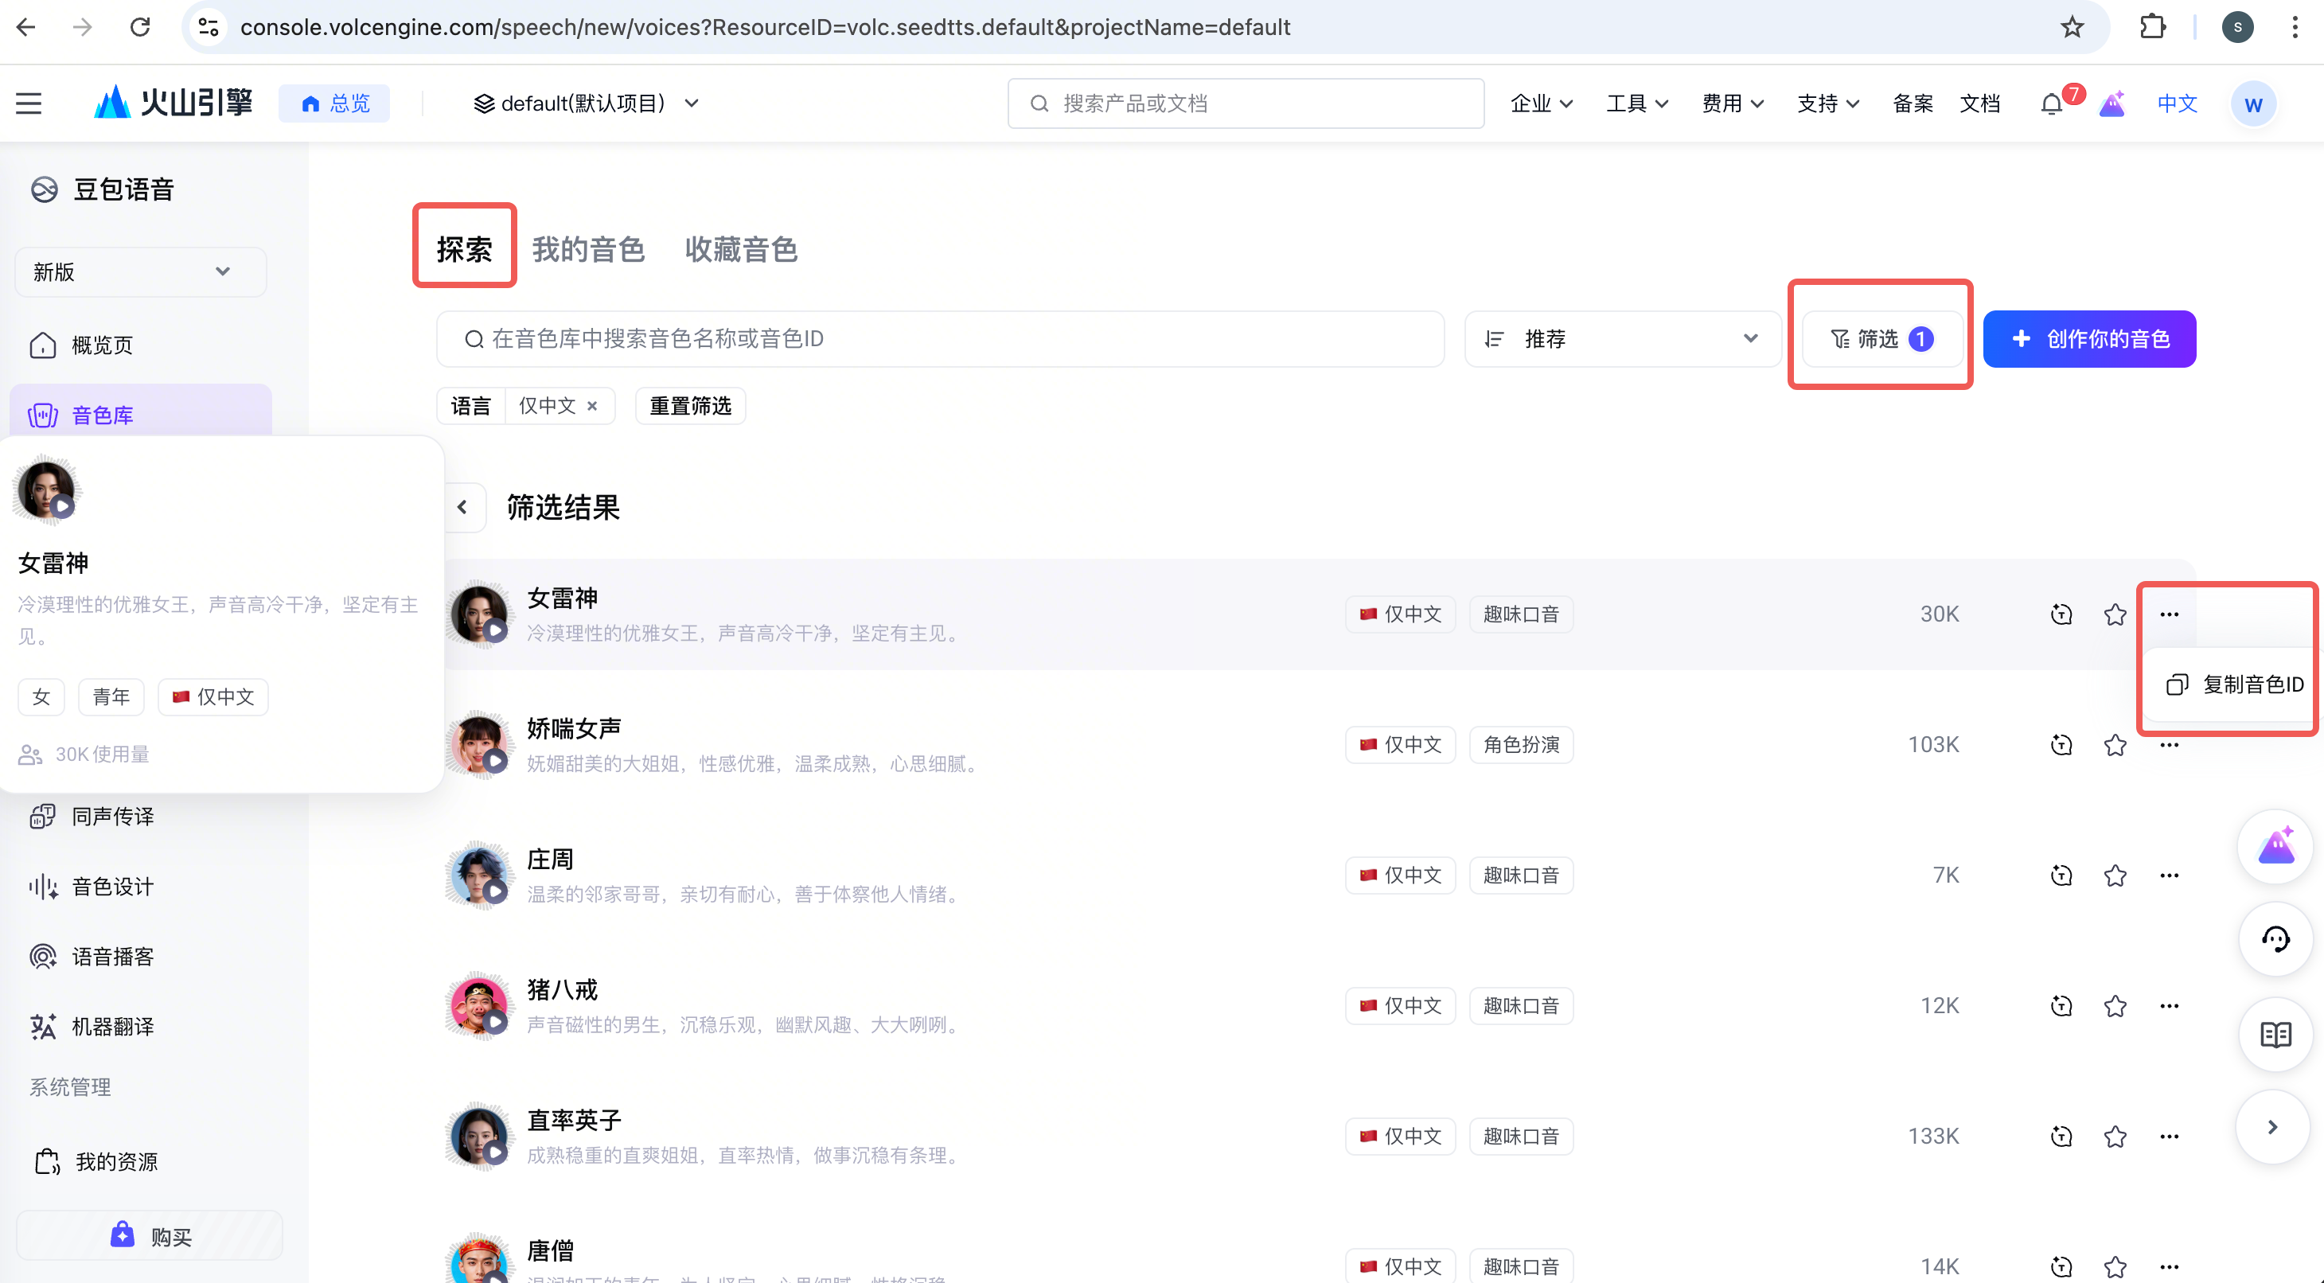
Task: Favorite the 猪八戒 voice
Action: pyautogui.click(x=2115, y=1006)
